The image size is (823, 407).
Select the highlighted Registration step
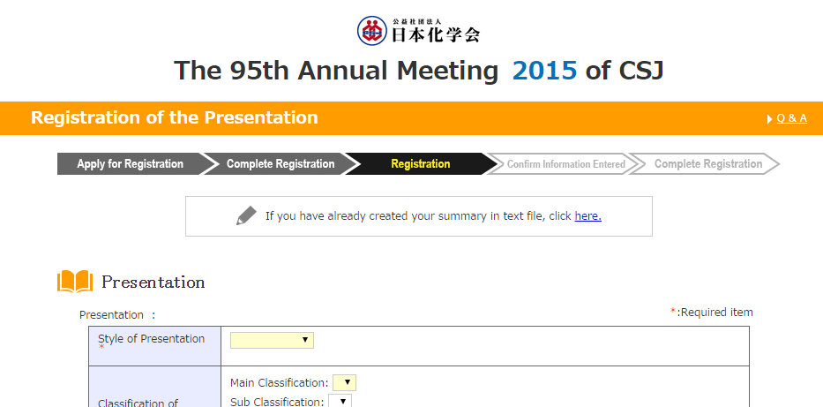click(421, 164)
